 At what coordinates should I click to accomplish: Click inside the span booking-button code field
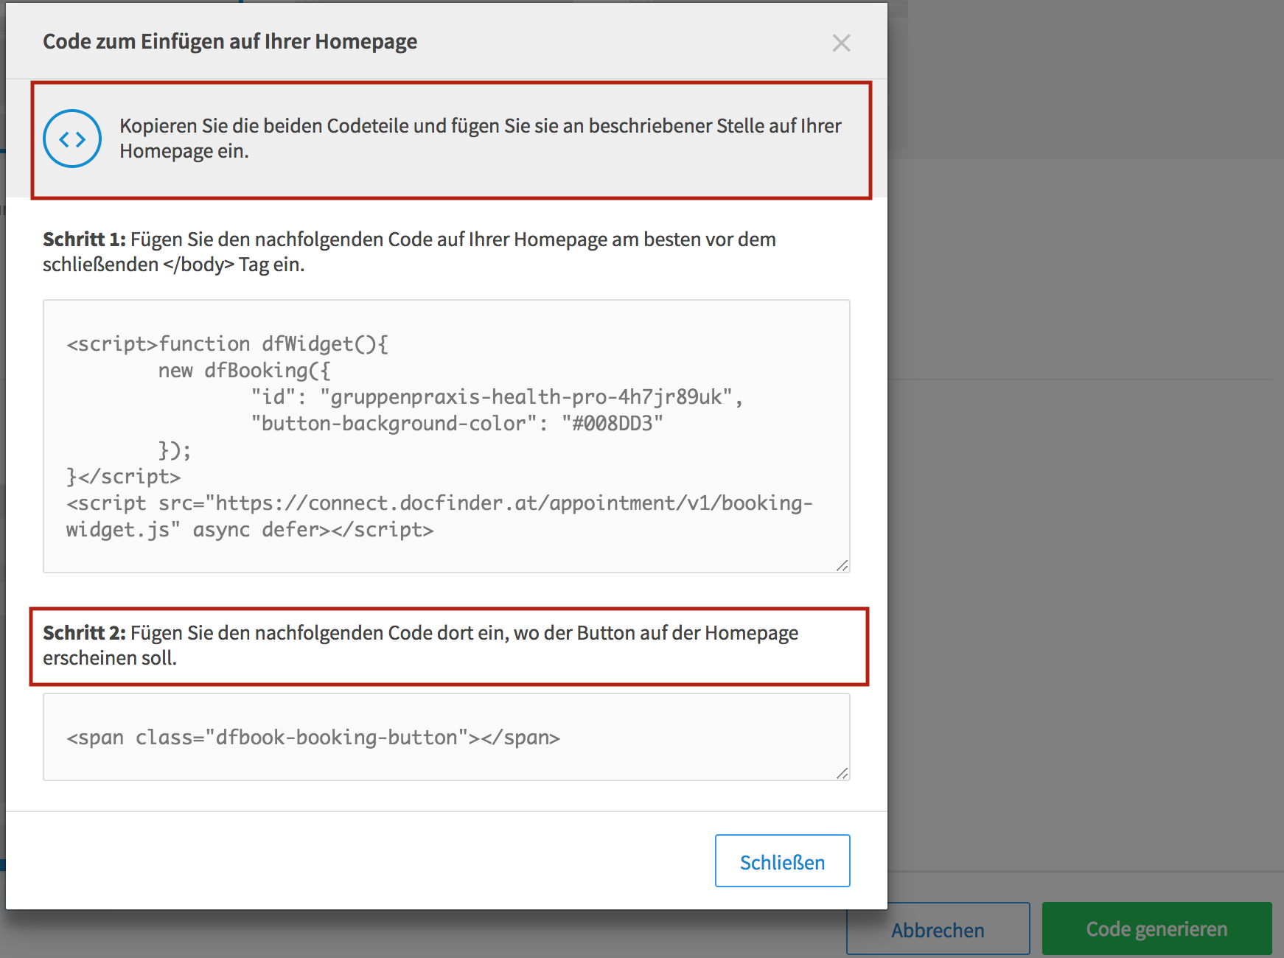click(447, 737)
